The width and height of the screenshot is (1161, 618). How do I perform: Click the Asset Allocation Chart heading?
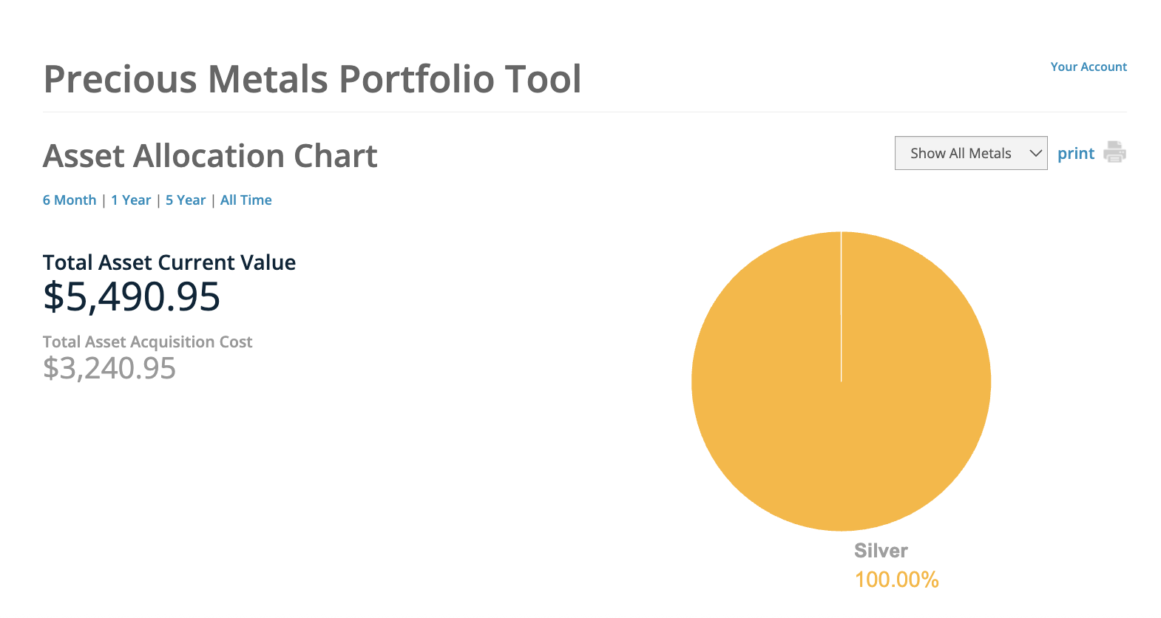(210, 156)
